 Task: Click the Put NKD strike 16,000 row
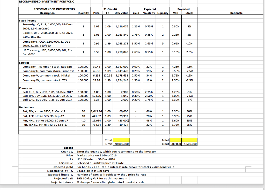tap(45, 120)
